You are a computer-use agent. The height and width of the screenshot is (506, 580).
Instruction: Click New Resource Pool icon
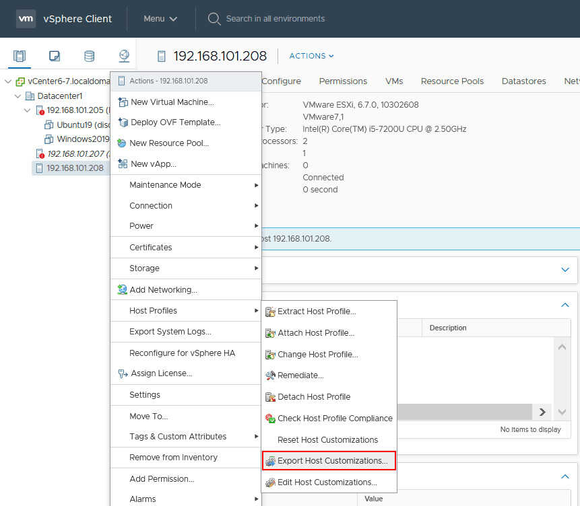coord(122,143)
